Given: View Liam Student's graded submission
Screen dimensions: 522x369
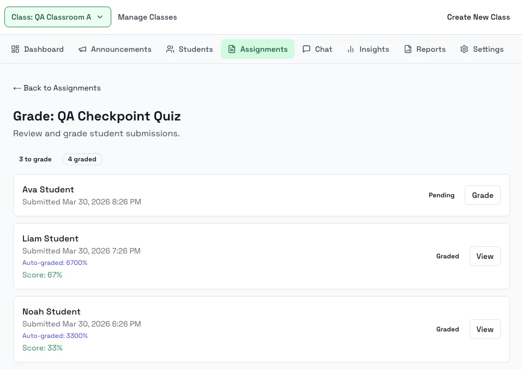Looking at the screenshot, I should [x=484, y=256].
